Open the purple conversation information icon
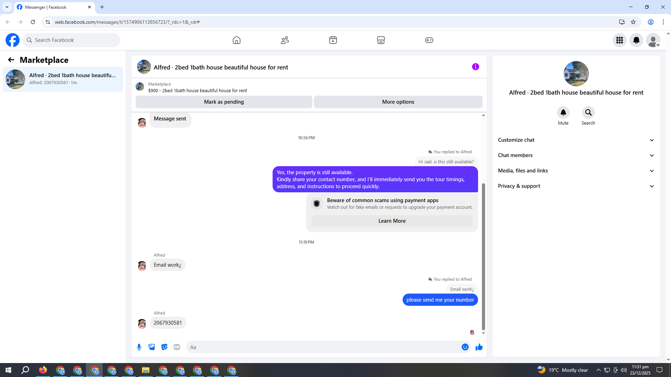This screenshot has width=671, height=377. (475, 67)
